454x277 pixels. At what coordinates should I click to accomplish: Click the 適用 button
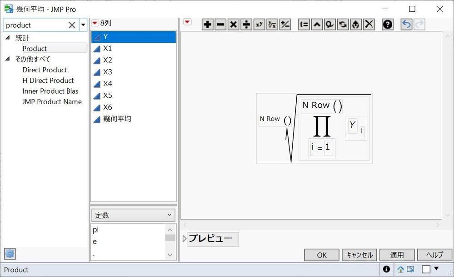tap(397, 255)
